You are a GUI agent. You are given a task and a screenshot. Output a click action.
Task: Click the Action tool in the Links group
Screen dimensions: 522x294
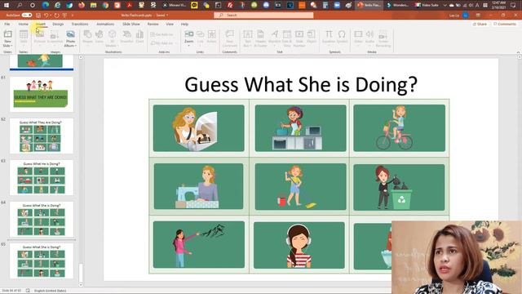click(x=212, y=37)
